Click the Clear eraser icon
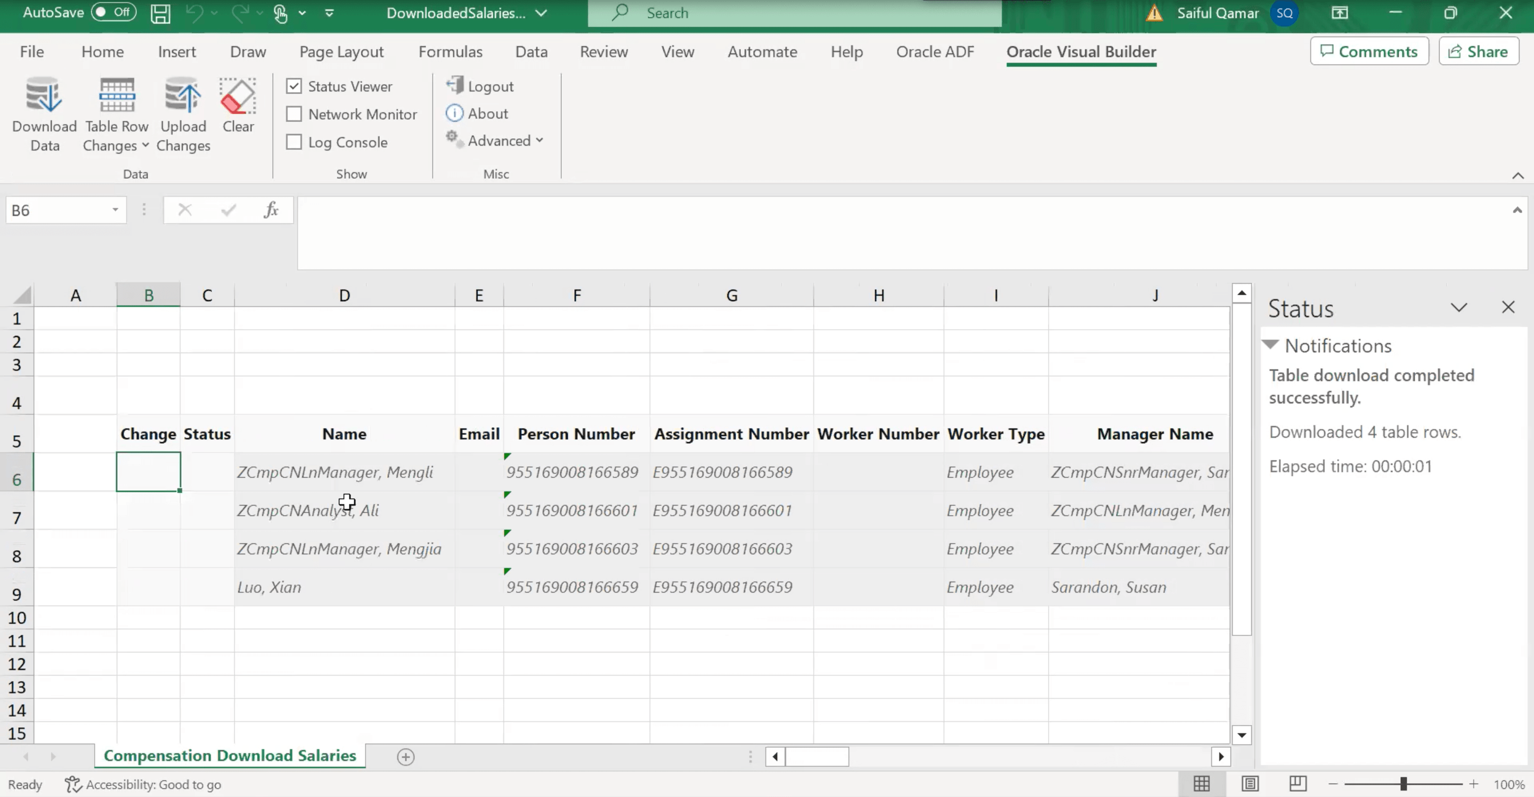 [238, 96]
